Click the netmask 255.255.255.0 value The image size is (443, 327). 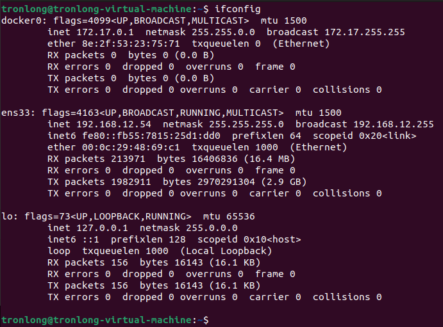[246, 124]
